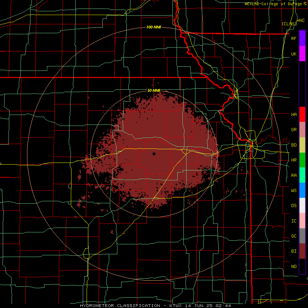The image size is (308, 308).
Task: Click the dark red BI swatch
Action: point(302,251)
